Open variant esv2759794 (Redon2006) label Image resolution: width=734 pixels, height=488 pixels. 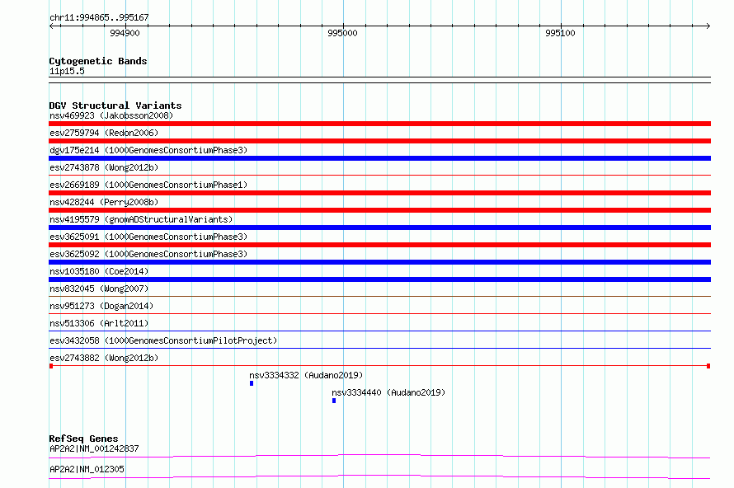coord(104,133)
